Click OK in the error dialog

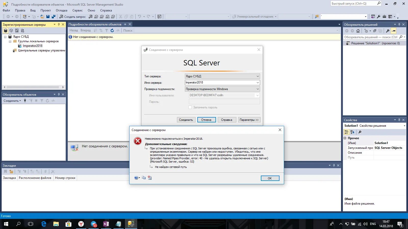pos(270,178)
